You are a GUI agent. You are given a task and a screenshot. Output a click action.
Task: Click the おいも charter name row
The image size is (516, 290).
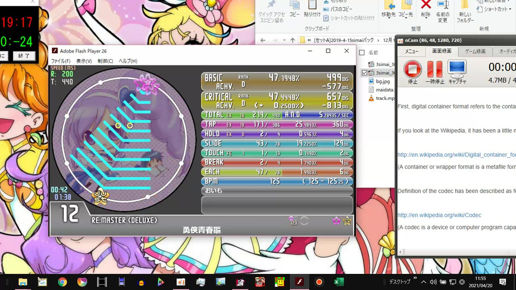tap(277, 190)
